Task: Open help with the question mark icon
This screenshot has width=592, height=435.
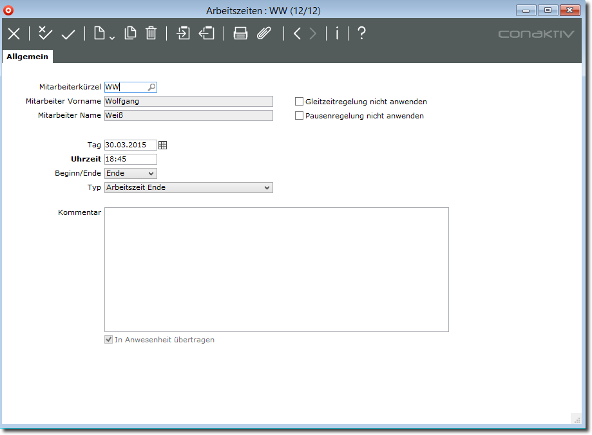Action: pyautogui.click(x=361, y=33)
